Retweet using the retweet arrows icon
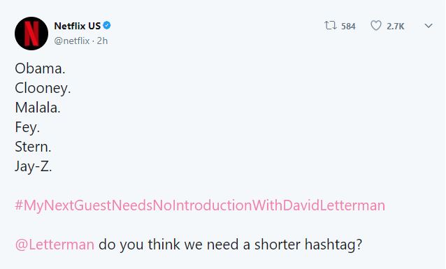This screenshot has height=269, width=446. pyautogui.click(x=331, y=26)
